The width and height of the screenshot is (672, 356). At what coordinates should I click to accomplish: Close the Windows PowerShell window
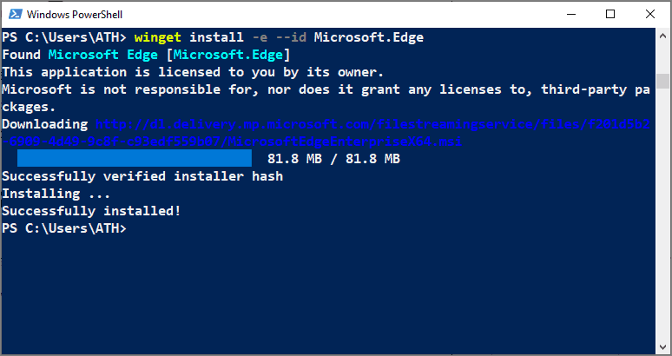(x=650, y=14)
